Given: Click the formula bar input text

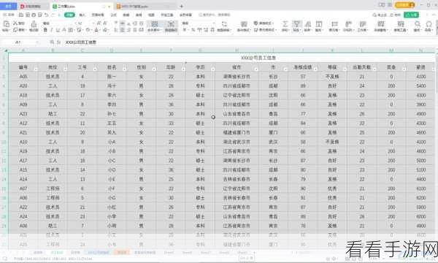Looking at the screenshot, I should pos(80,42).
